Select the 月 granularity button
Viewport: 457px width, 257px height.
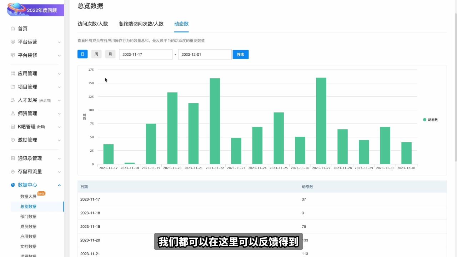point(110,54)
